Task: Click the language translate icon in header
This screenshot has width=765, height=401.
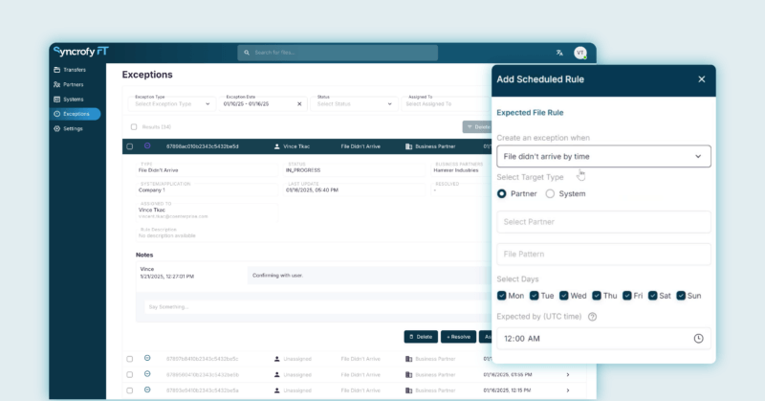Action: point(559,53)
